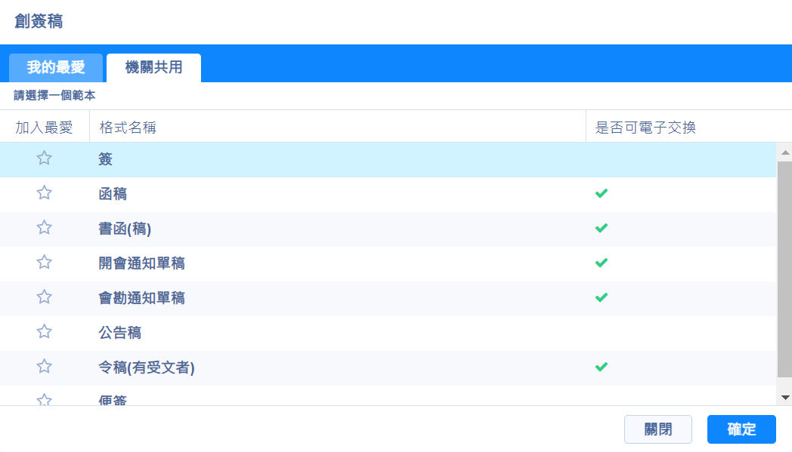
Task: Add 函稿 to favorites with star
Action: pyautogui.click(x=45, y=193)
